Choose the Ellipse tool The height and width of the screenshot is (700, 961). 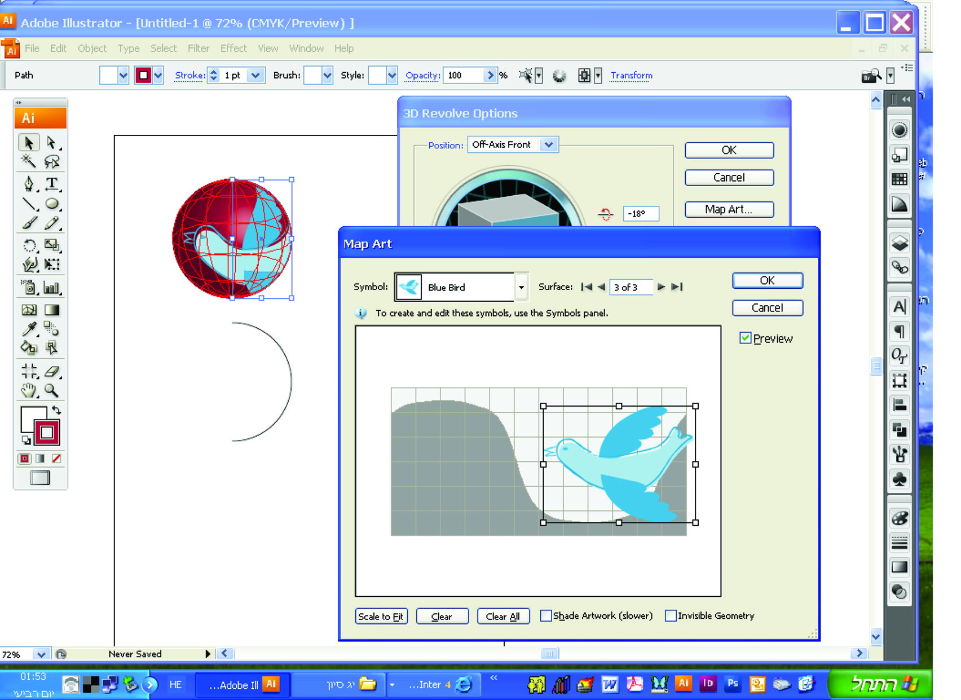(x=51, y=204)
